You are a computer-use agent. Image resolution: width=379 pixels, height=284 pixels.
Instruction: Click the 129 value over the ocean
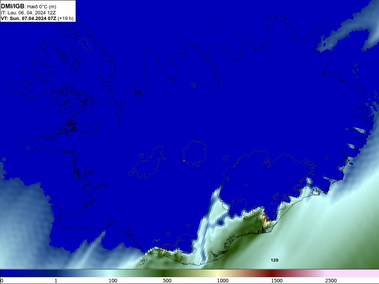pos(274,260)
